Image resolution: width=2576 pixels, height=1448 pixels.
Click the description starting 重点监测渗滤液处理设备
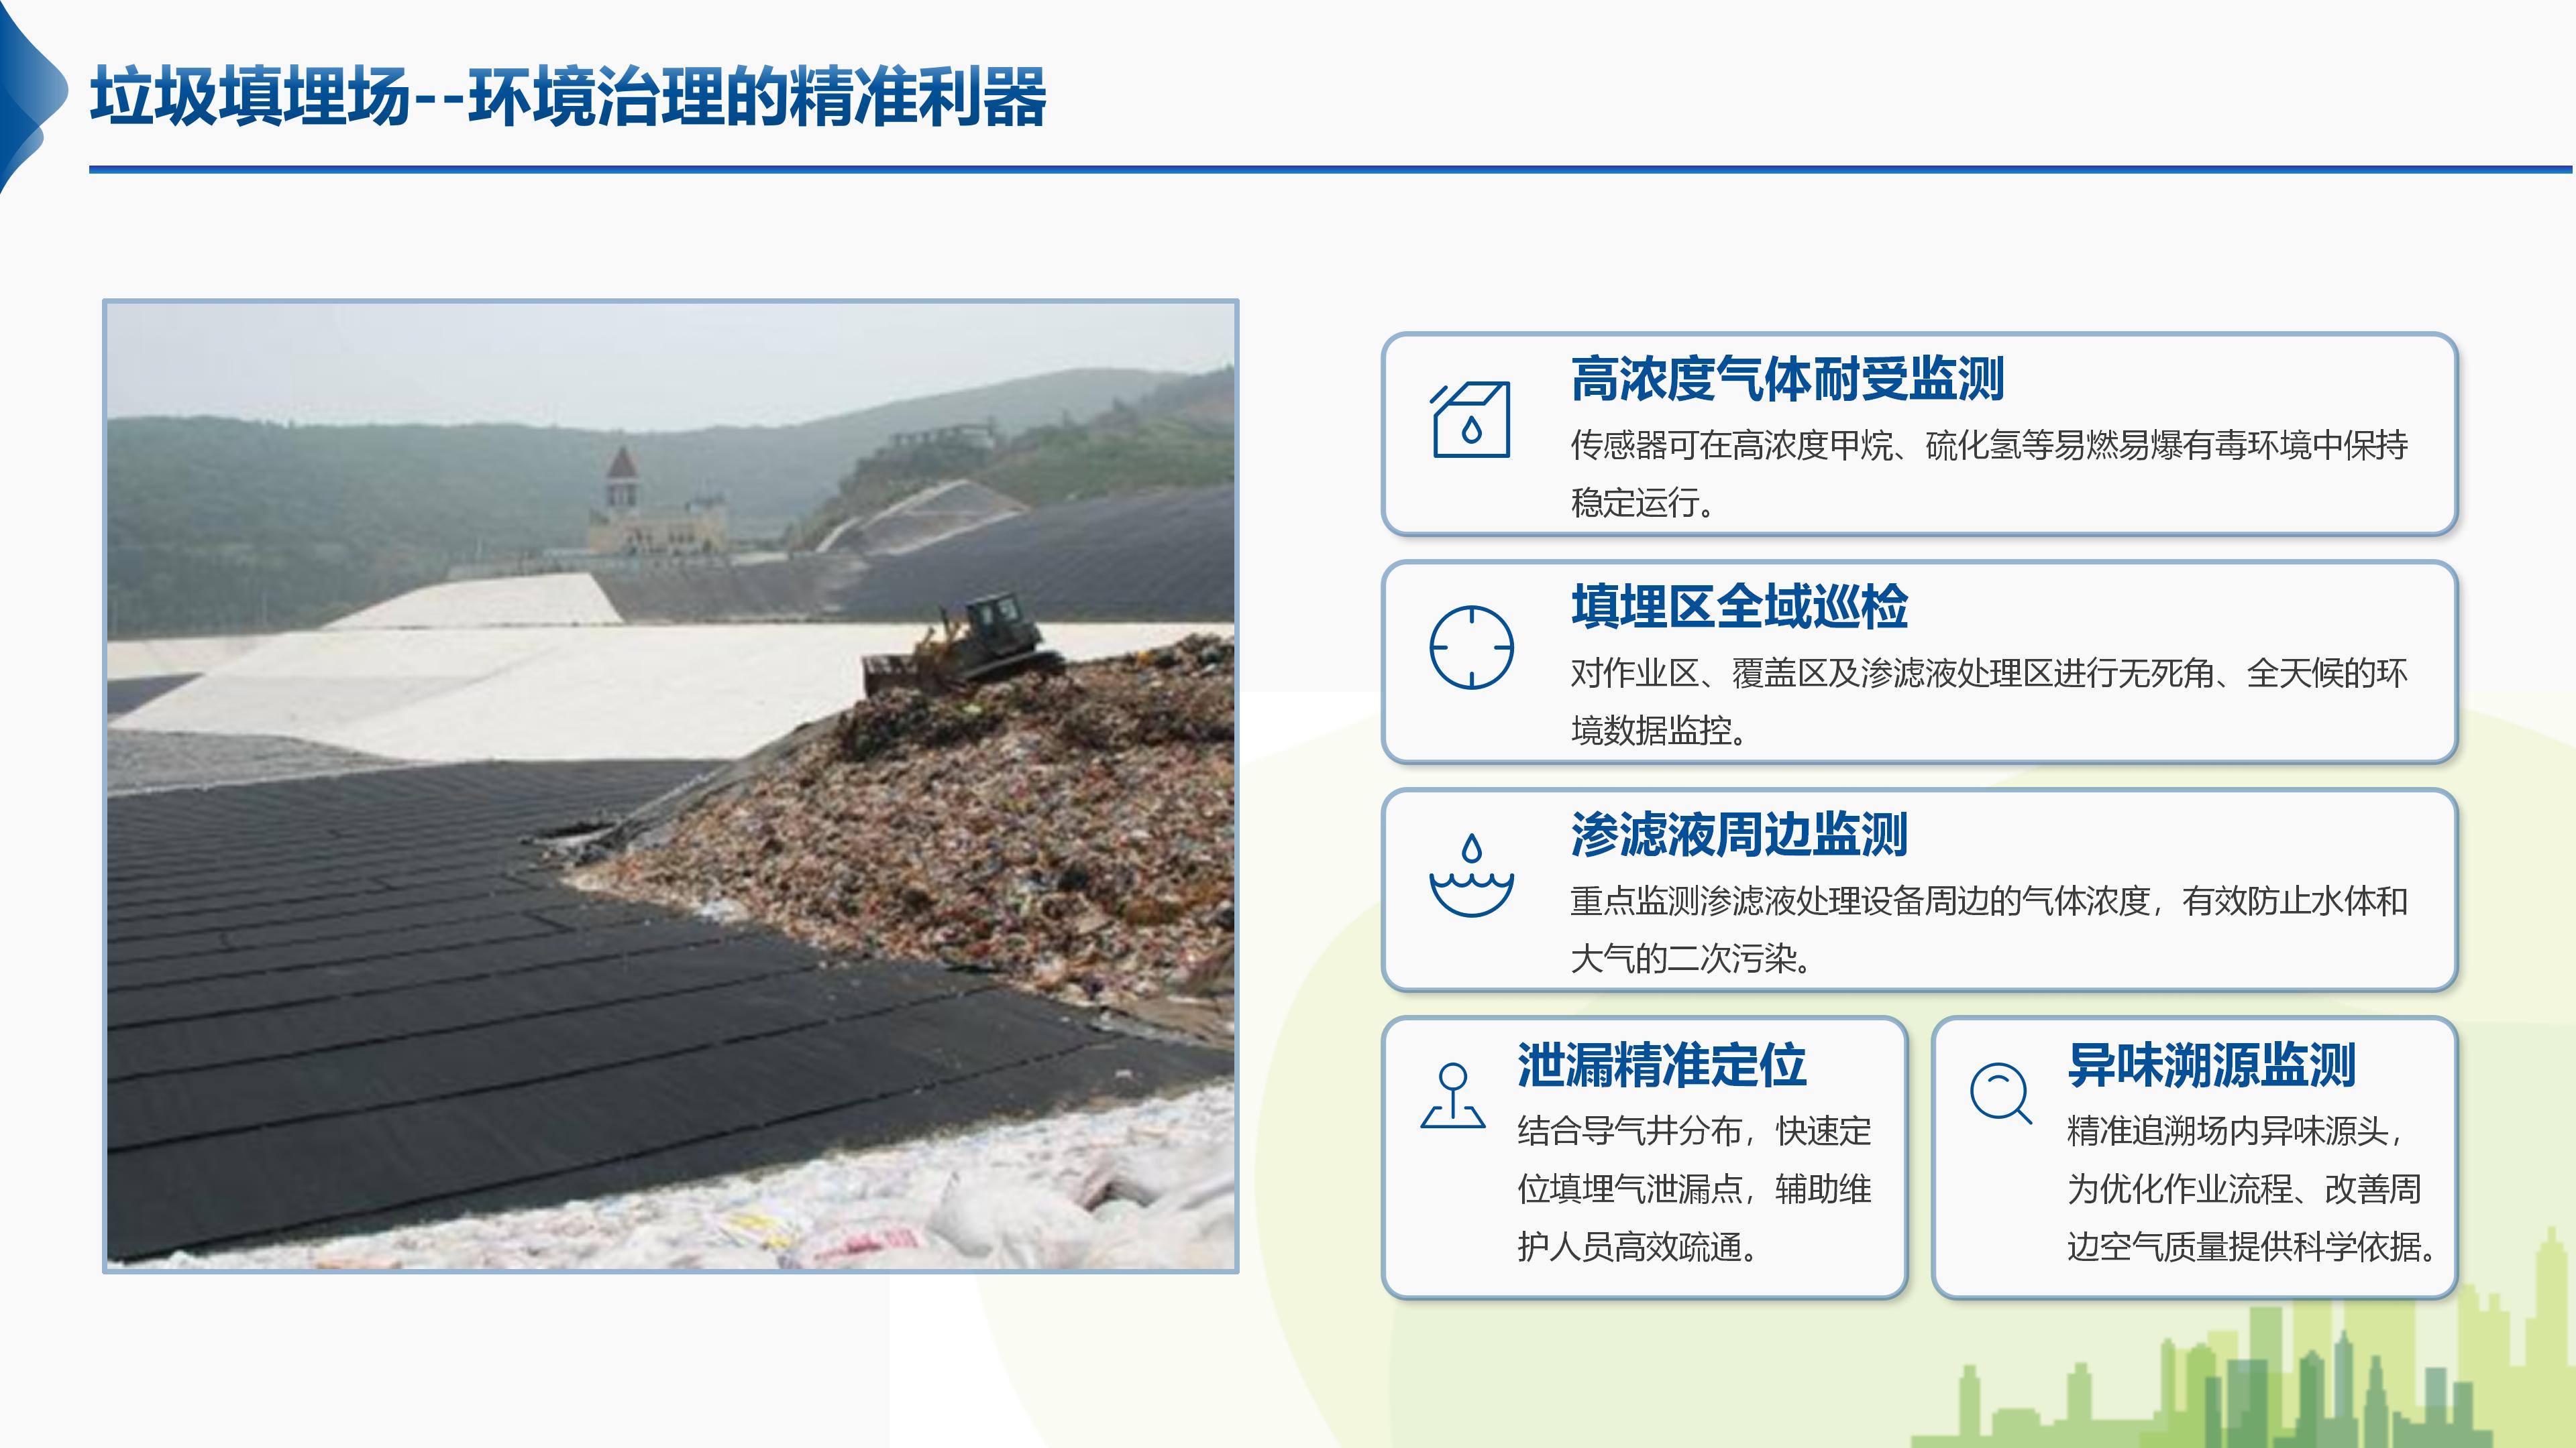pos(1989,929)
